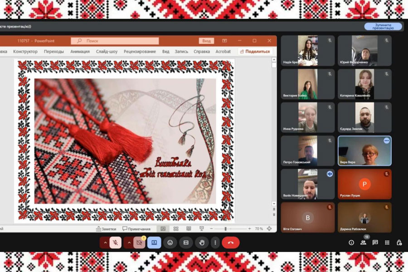Raise hand in the meeting
This screenshot has height=272, width=408.
202,243
